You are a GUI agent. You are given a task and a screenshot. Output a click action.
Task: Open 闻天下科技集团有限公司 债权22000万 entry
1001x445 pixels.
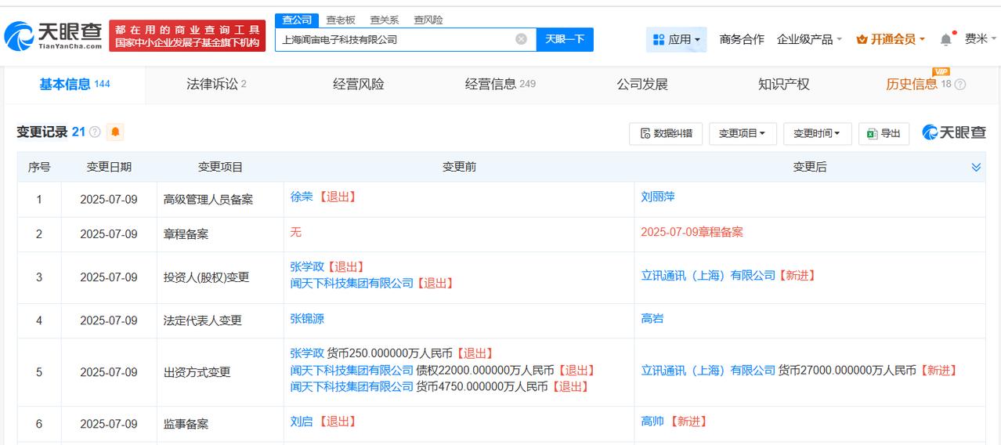pos(352,370)
